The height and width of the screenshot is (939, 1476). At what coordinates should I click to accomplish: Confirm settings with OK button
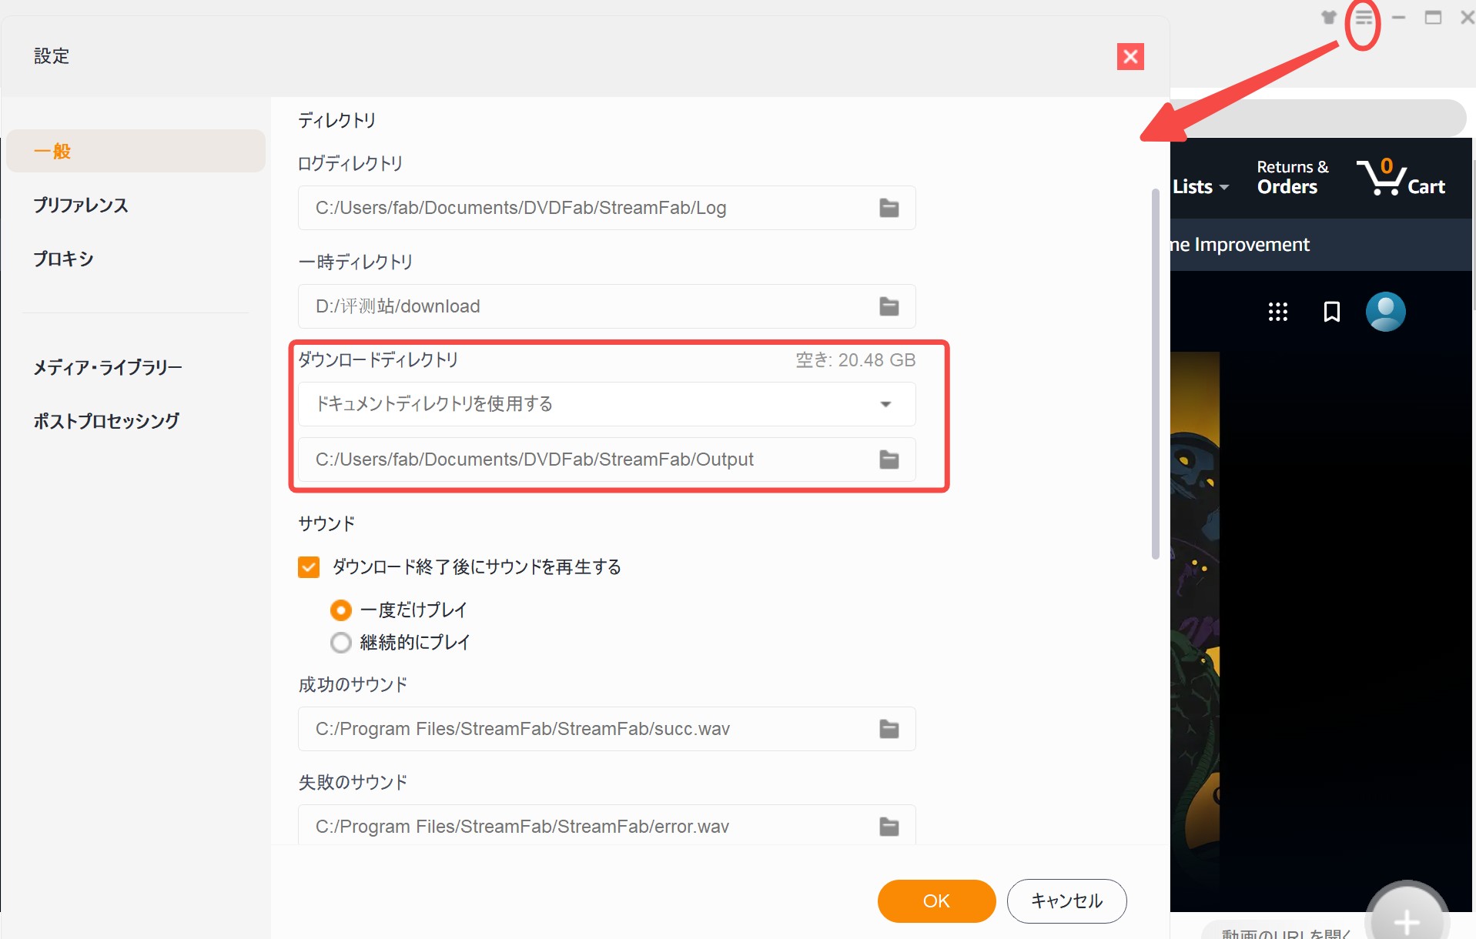(x=936, y=901)
